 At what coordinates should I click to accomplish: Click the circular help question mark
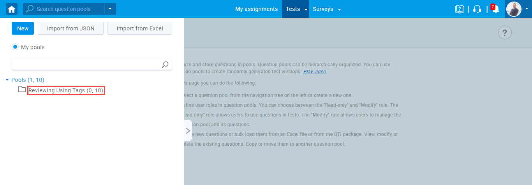505,32
